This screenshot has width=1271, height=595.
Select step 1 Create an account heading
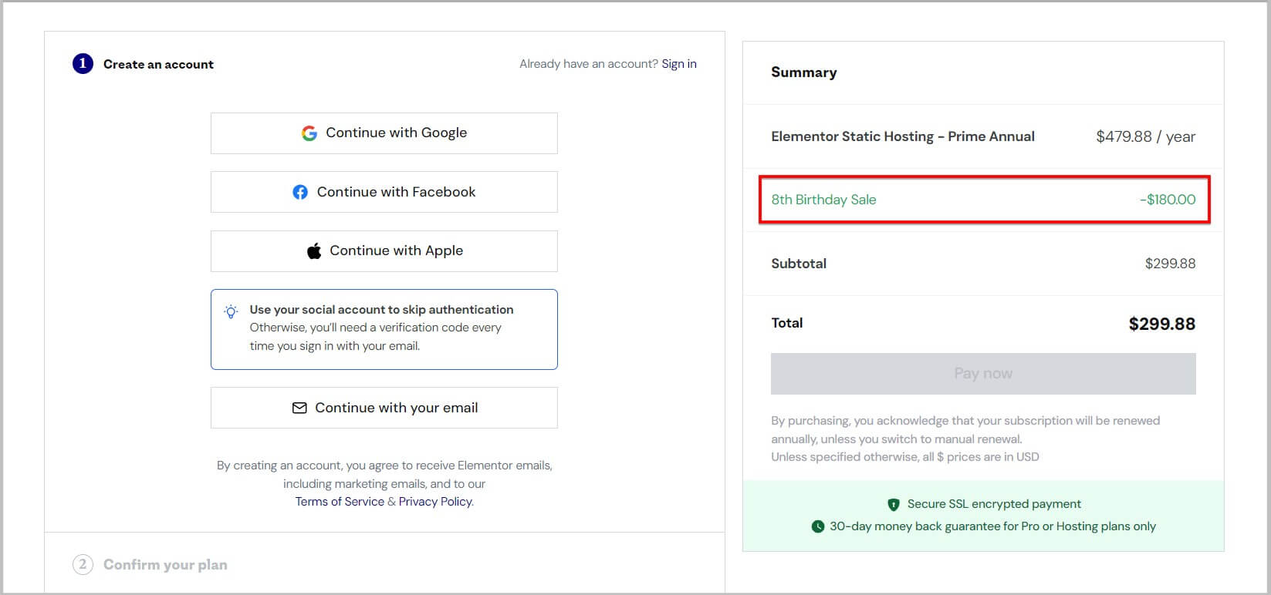pyautogui.click(x=158, y=64)
